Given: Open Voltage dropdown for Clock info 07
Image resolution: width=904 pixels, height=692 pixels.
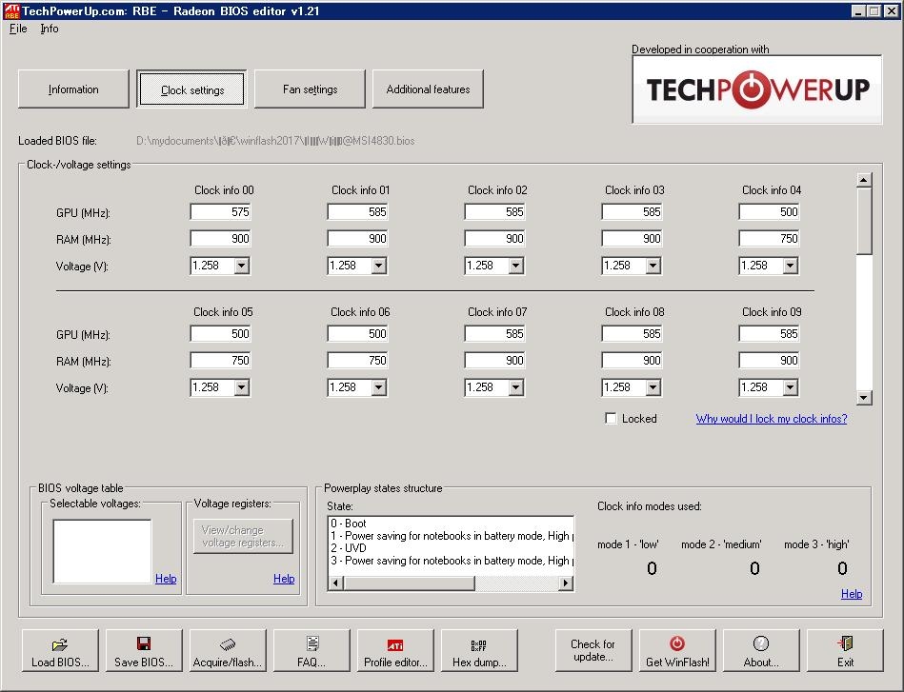Looking at the screenshot, I should pos(515,388).
